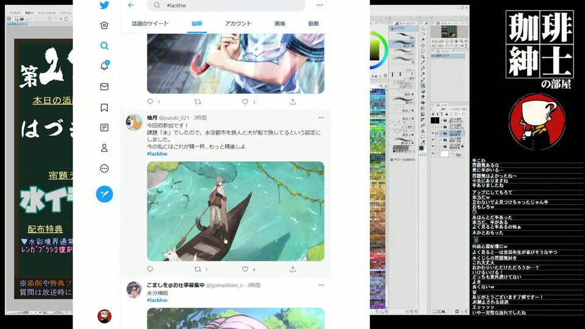The image size is (585, 329).
Task: Open Twitter Profile icon
Action: point(104,148)
